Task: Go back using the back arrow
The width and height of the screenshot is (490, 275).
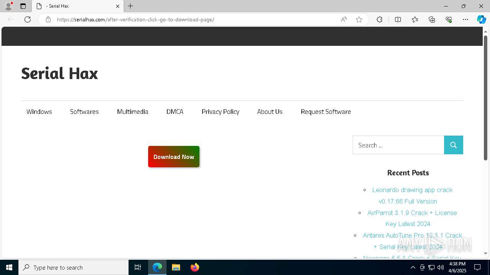Action: click(11, 19)
